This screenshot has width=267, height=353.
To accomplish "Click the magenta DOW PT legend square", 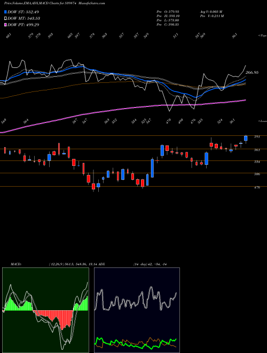I will click(5, 25).
